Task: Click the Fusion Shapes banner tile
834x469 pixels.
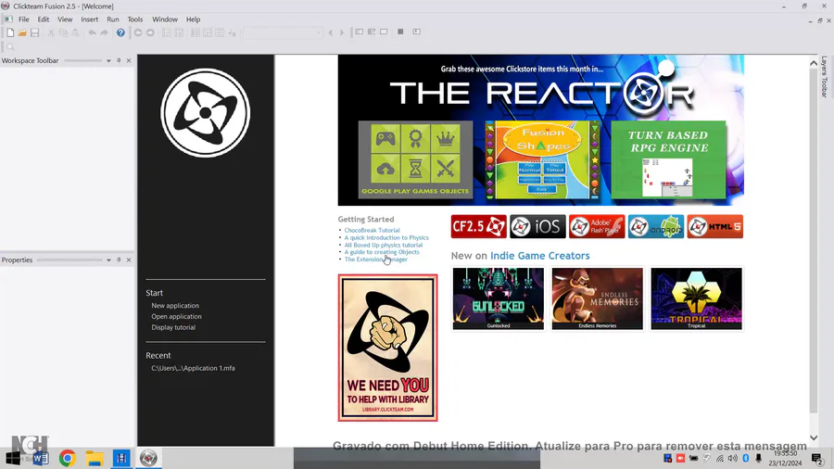Action: (542, 159)
